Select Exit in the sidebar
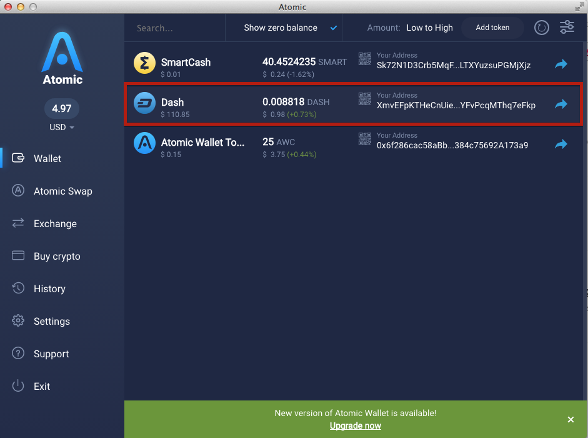The height and width of the screenshot is (438, 588). (42, 386)
